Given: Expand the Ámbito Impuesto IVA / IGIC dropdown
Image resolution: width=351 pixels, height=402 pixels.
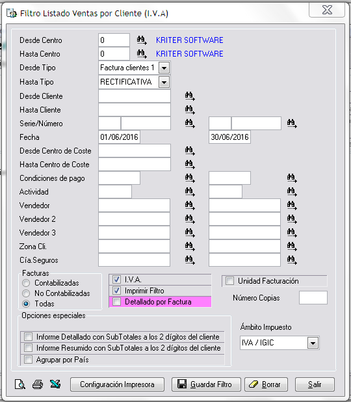Looking at the screenshot, I should (x=313, y=343).
